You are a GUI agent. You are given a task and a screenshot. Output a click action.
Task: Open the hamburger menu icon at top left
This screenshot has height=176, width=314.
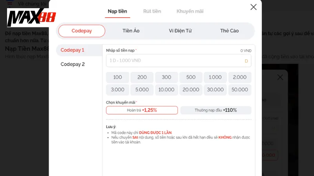(9, 3)
